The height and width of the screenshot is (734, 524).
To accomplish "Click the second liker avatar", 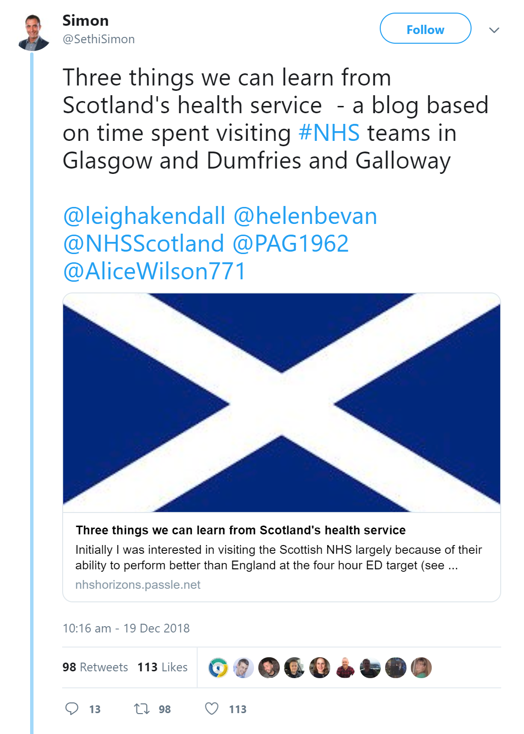I will point(243,667).
